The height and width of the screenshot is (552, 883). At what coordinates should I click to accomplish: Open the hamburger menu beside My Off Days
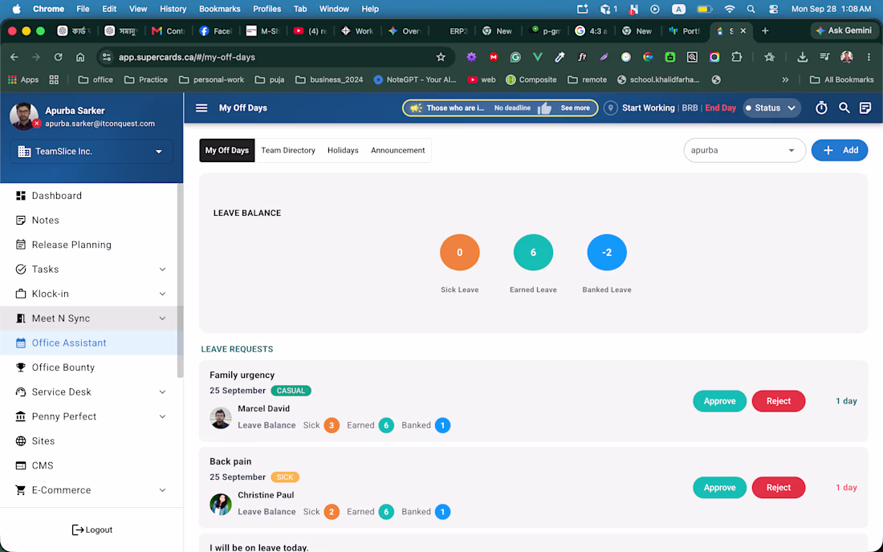201,108
